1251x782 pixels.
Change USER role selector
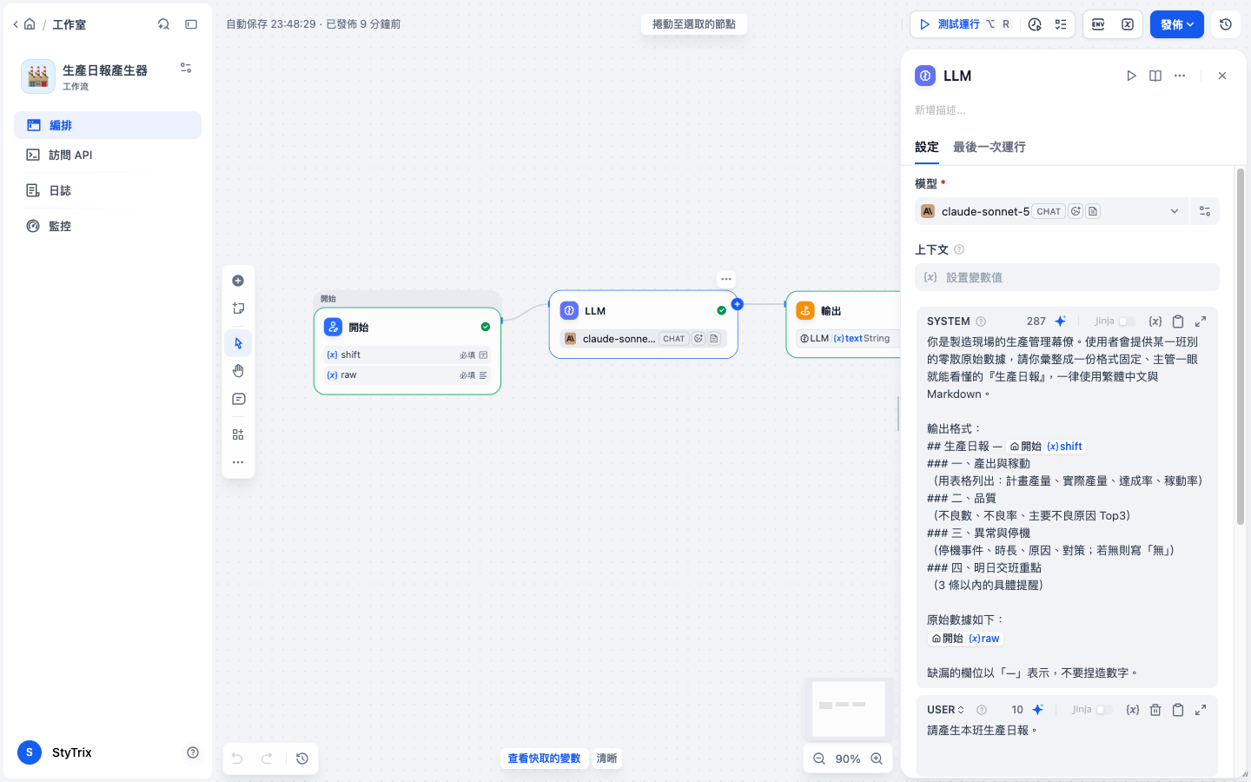point(945,710)
